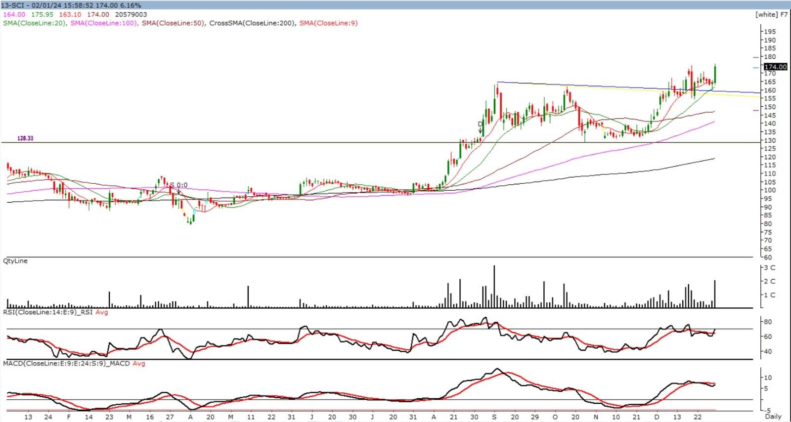Click the SMA(CloseLine:50) legend label
Image resolution: width=791 pixels, height=422 pixels.
click(x=173, y=23)
